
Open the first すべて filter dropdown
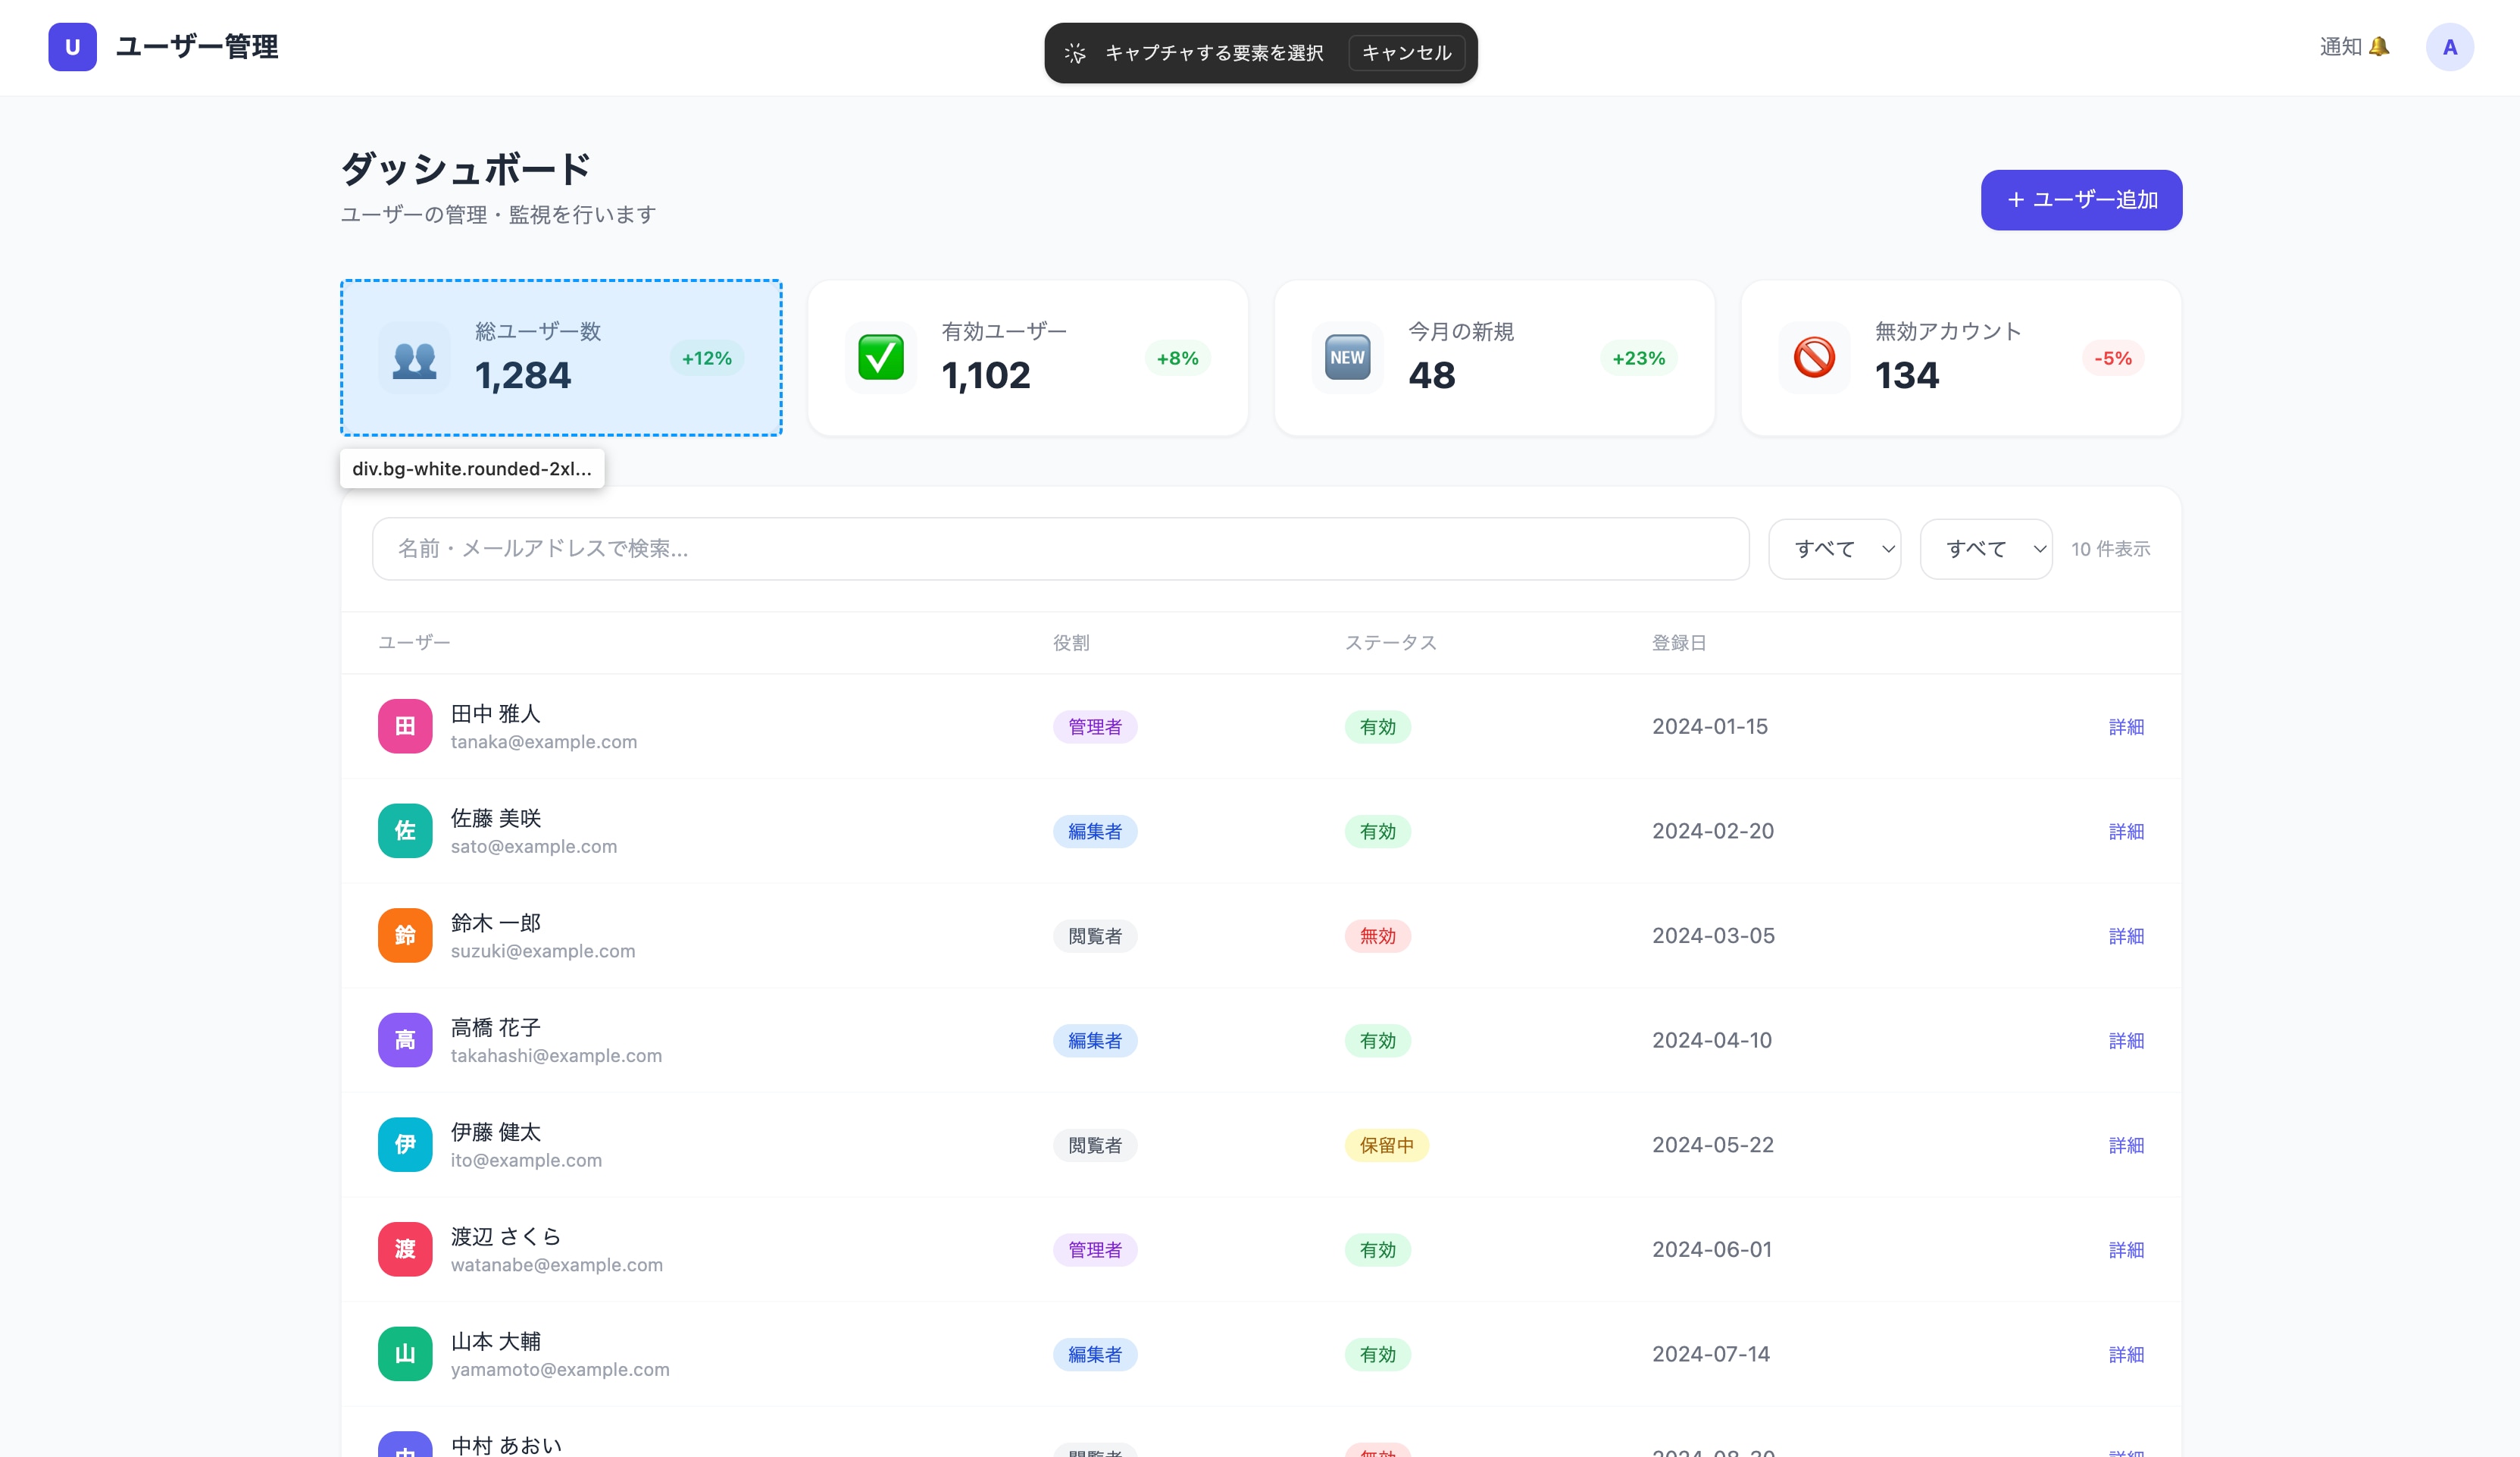(x=1834, y=548)
